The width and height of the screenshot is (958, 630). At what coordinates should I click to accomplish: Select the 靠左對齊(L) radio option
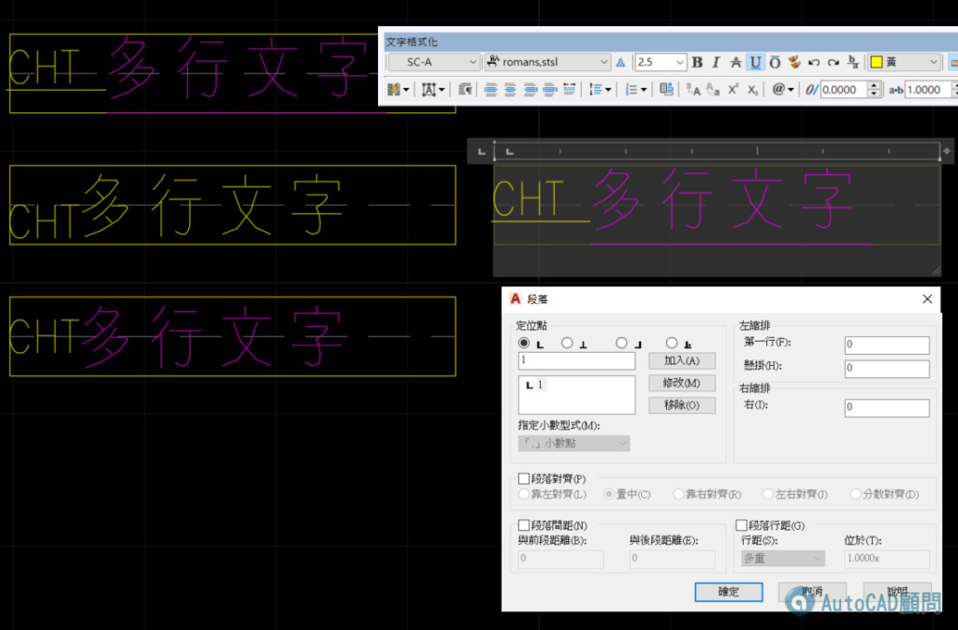tap(524, 493)
